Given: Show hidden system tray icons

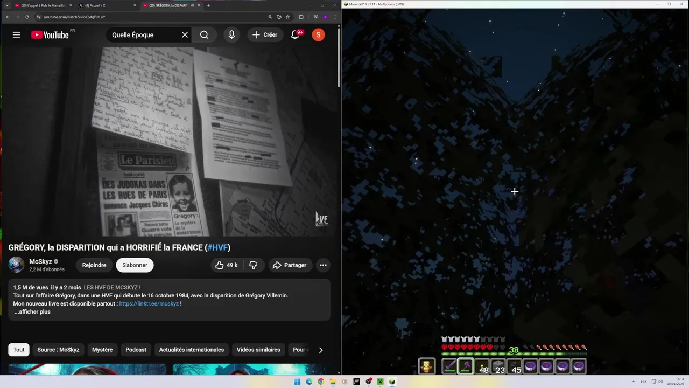Looking at the screenshot, I should point(634,382).
